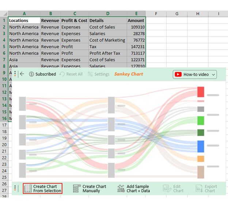Image resolution: width=228 pixels, height=208 pixels.
Task: Select column H header
Action: (198, 14)
